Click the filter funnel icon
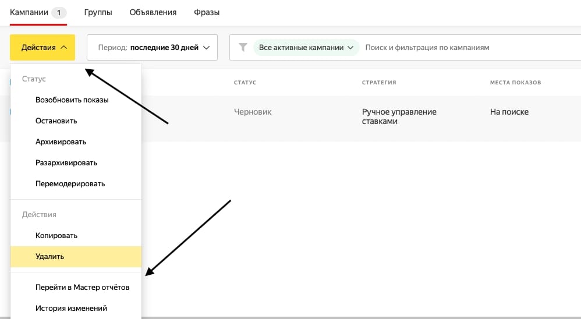The image size is (581, 319). pyautogui.click(x=243, y=47)
